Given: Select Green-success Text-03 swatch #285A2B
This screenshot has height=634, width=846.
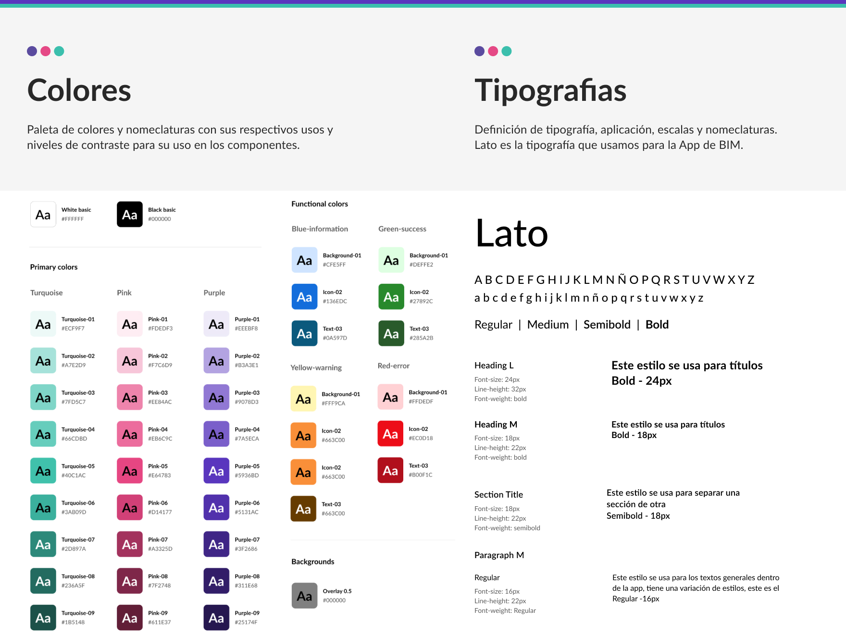Looking at the screenshot, I should click(391, 333).
